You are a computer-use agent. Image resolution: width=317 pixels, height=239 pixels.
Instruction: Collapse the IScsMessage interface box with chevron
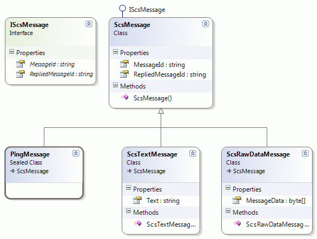coord(89,24)
